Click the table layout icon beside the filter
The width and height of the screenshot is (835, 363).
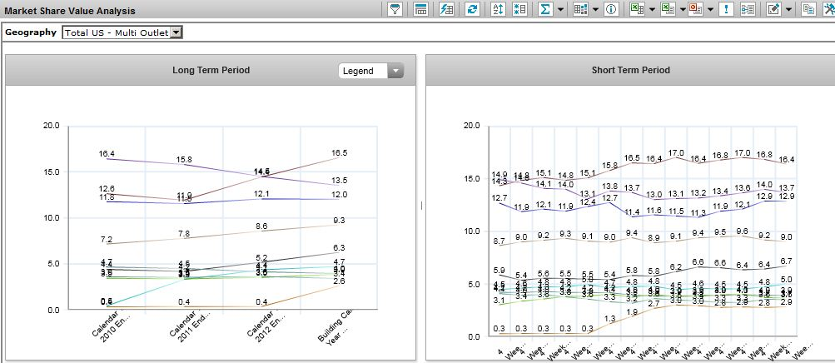[421, 10]
